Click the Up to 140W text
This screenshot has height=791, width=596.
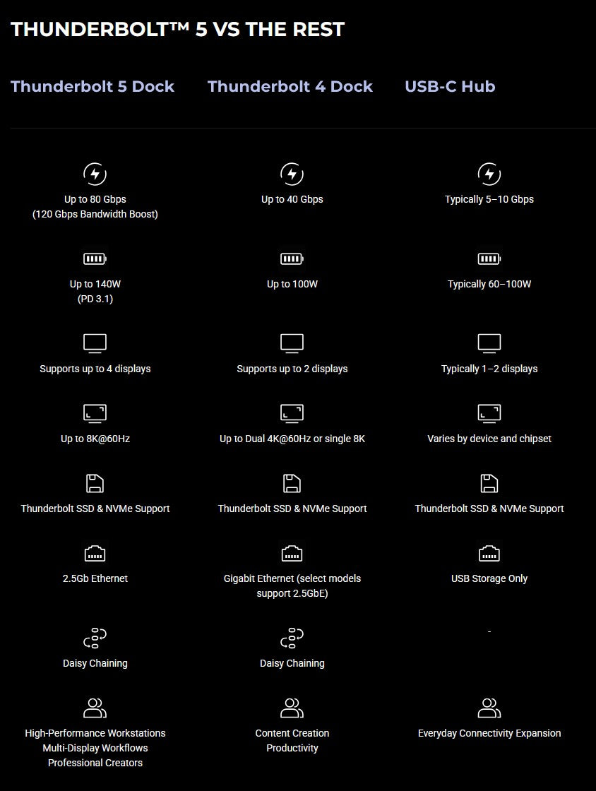tap(95, 284)
